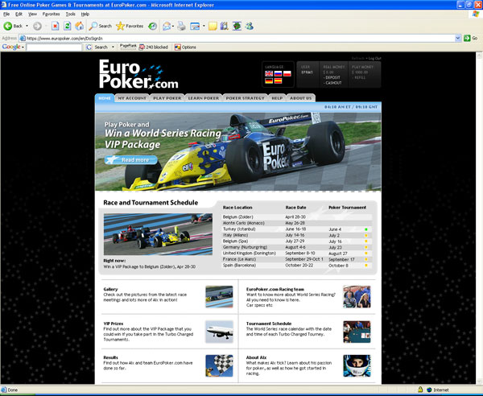Open the History icon in toolbar
Screen dimensions: 483x396
click(x=152, y=27)
